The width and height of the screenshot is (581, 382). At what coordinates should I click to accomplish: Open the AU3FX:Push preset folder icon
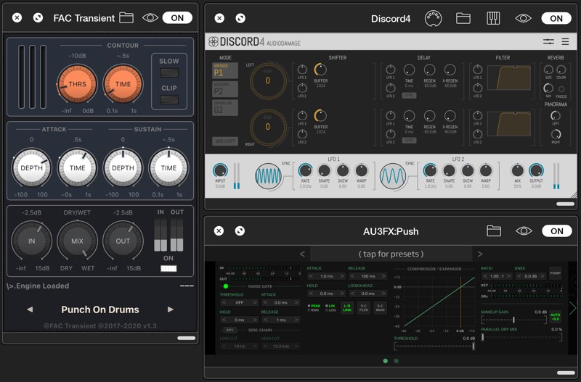(494, 231)
